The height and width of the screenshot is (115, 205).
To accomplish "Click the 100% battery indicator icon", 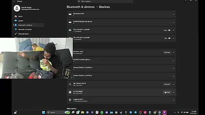I will tap(169, 30).
